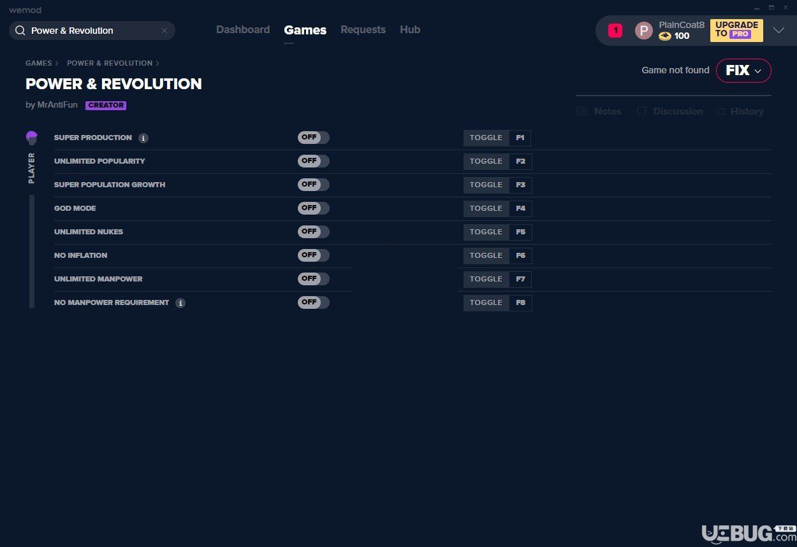The image size is (797, 547).
Task: Click the Power & Revolution search input
Action: tap(92, 31)
